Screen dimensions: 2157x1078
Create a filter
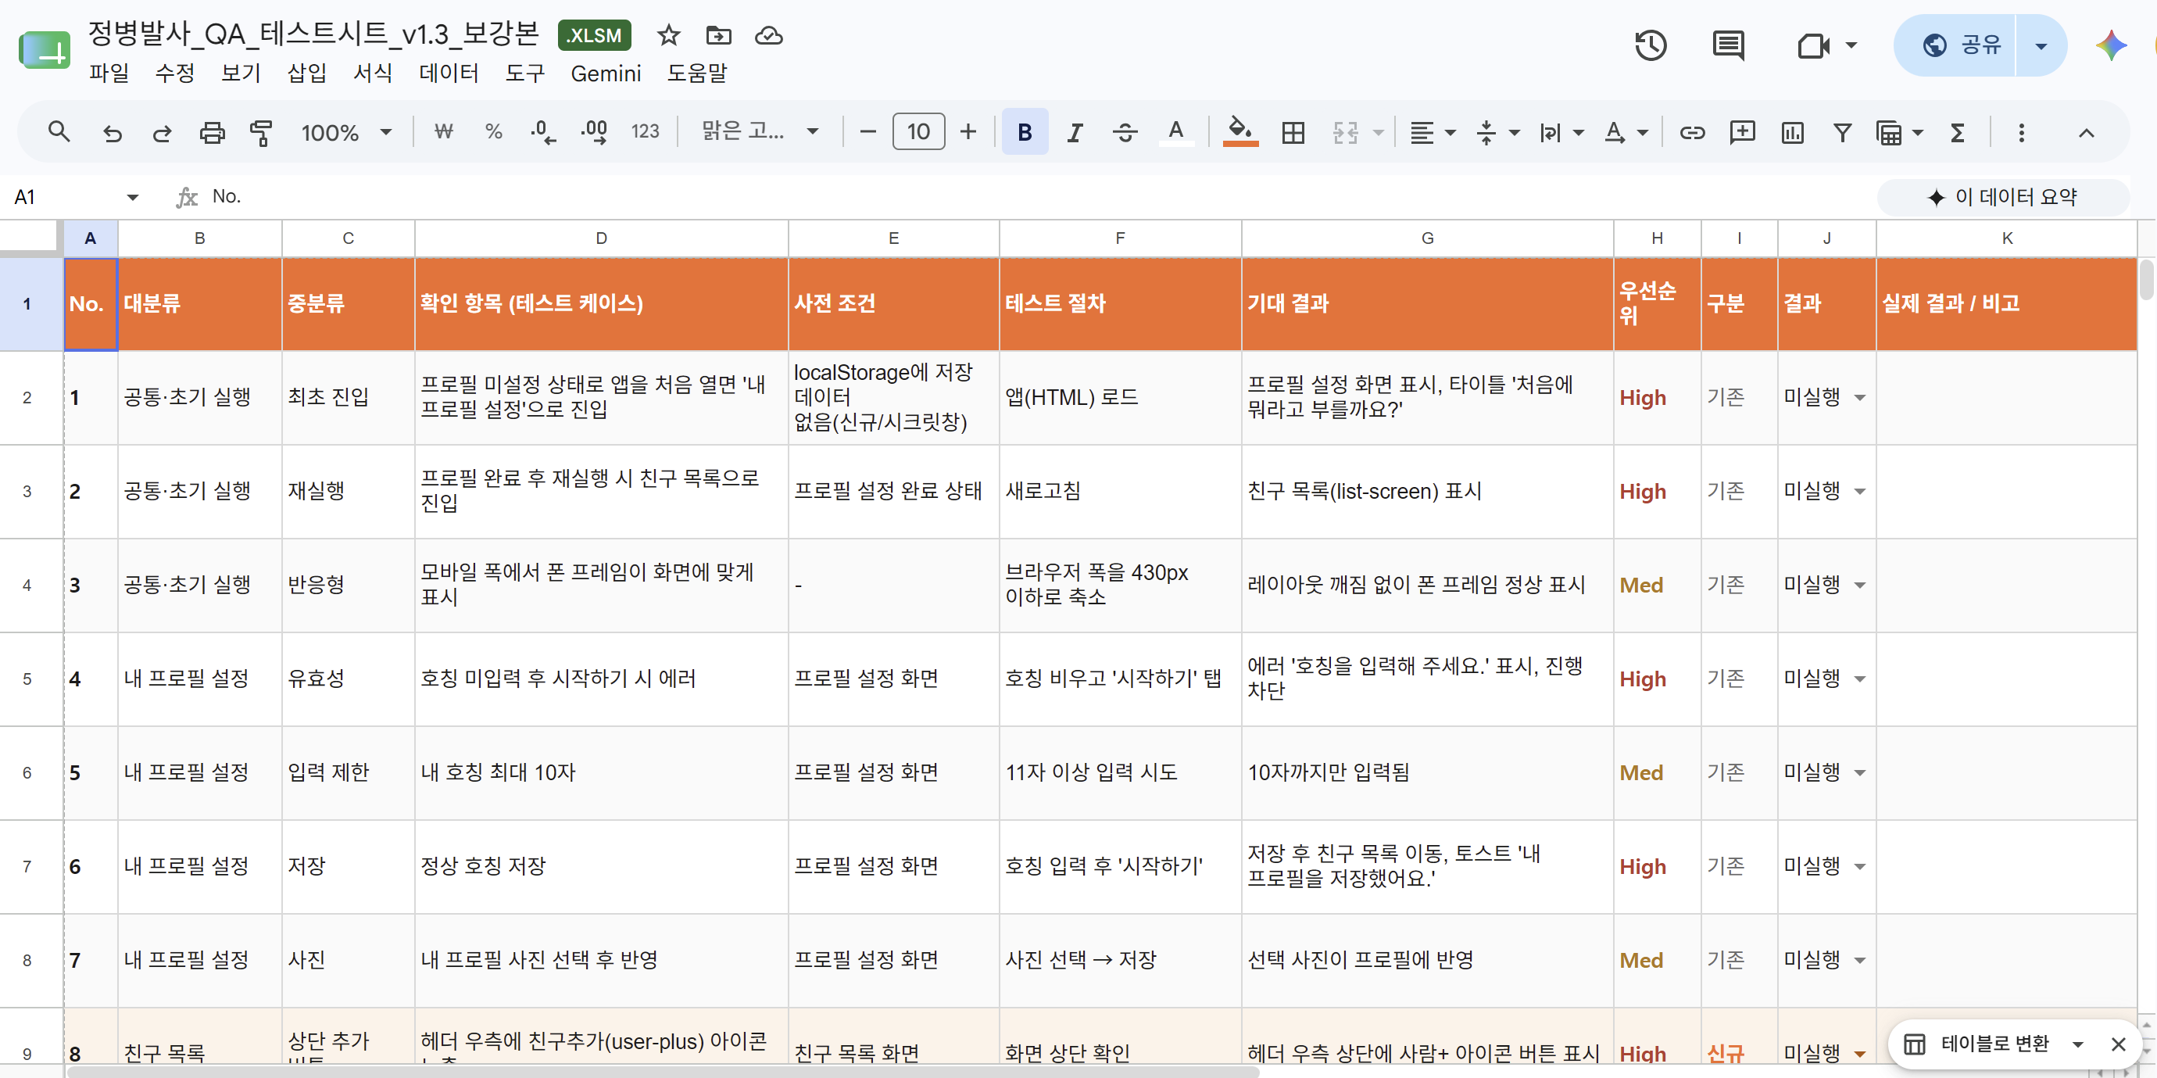point(1842,131)
